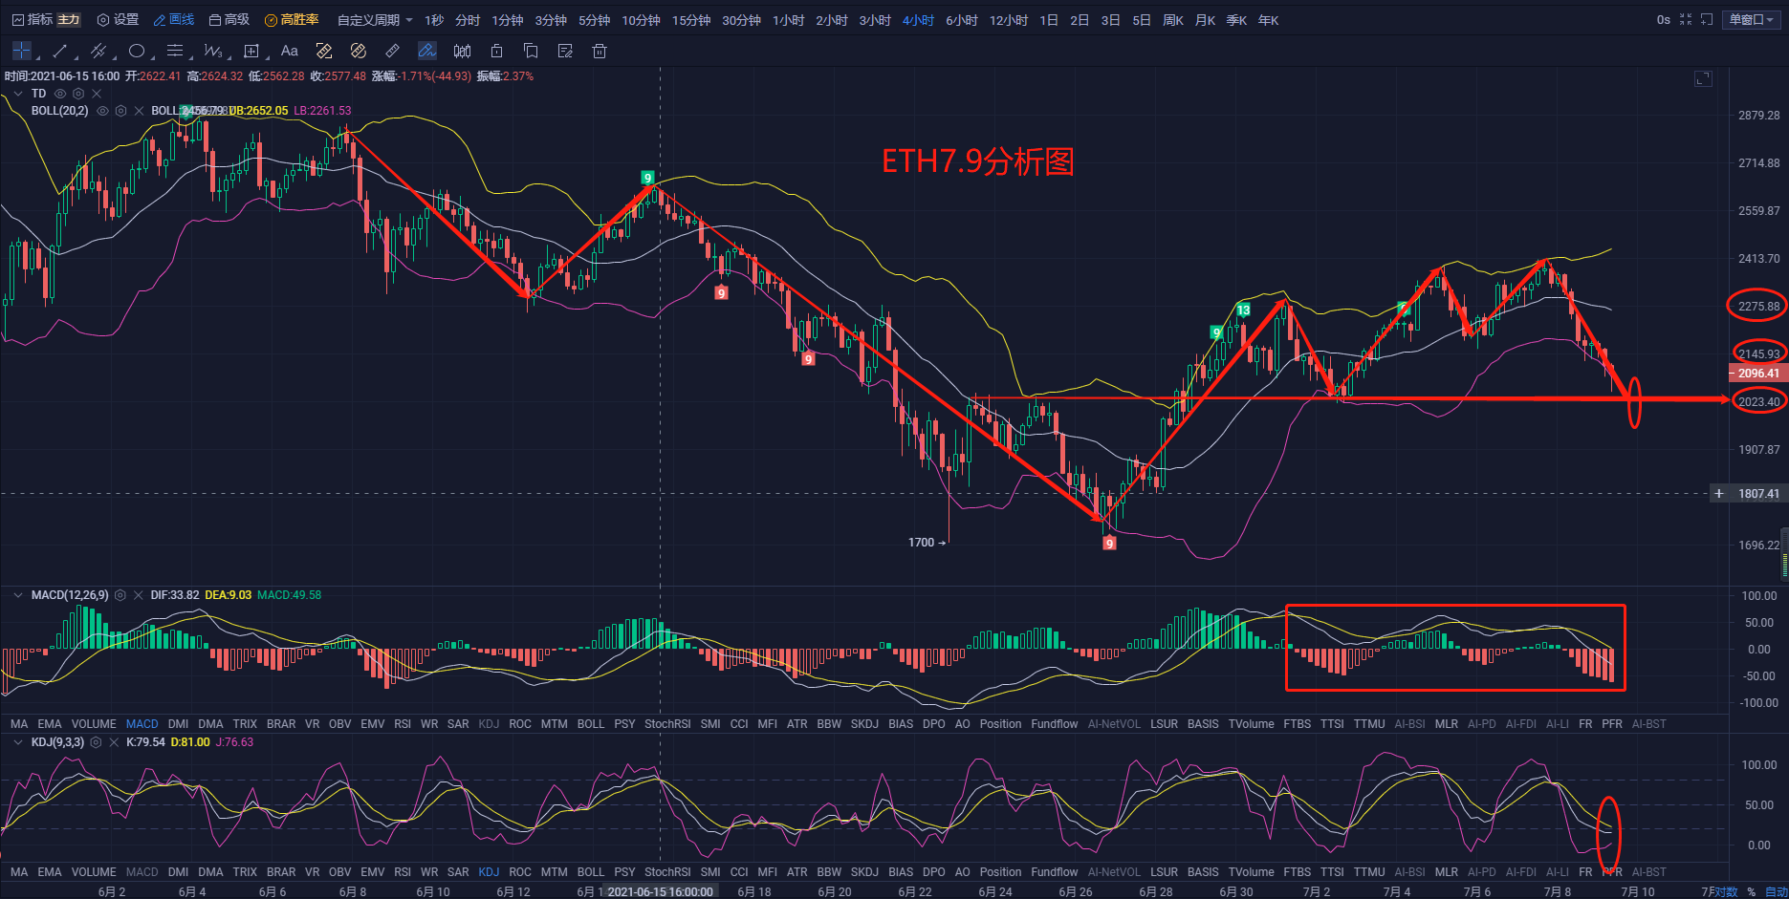Delete drawings with the trash icon
This screenshot has height=899, width=1789.
pyautogui.click(x=600, y=51)
